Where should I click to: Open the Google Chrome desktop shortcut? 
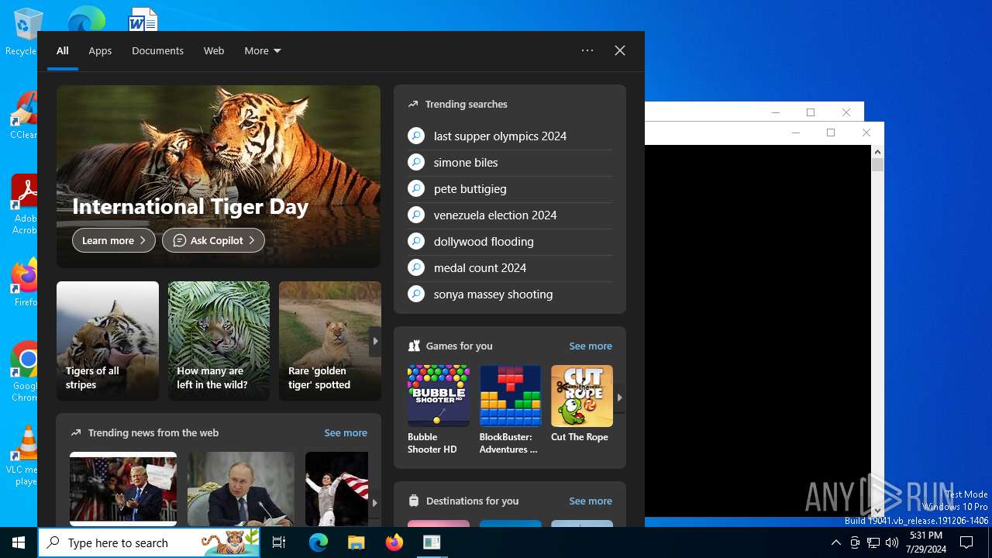25,370
